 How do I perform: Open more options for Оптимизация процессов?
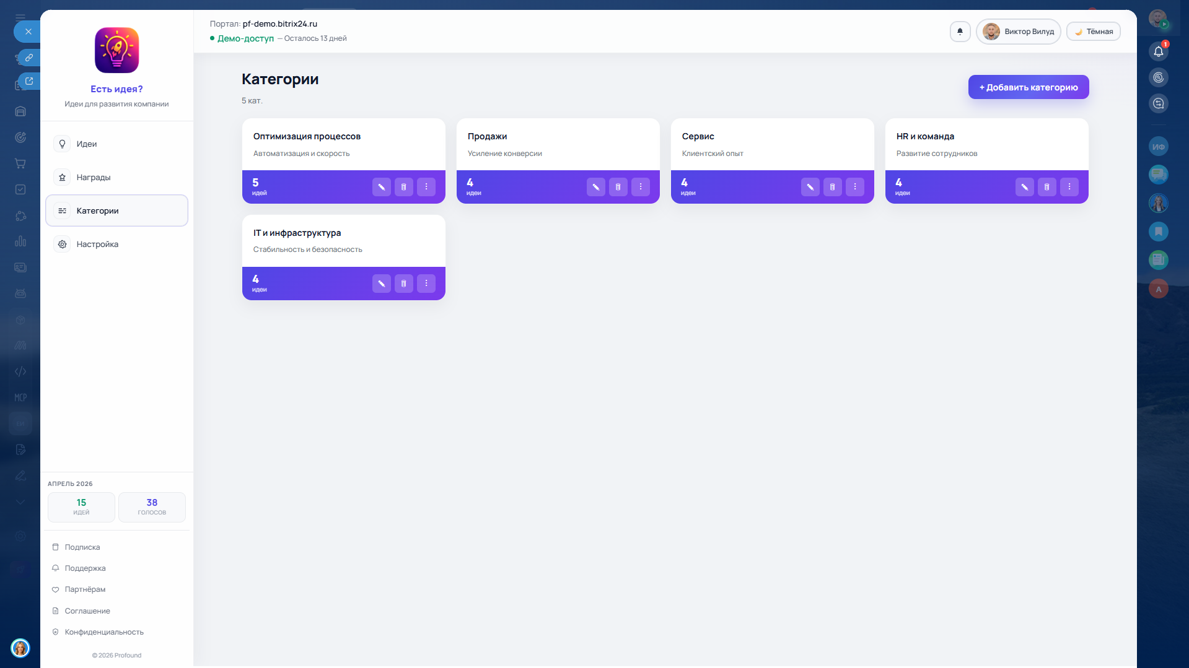tap(426, 187)
